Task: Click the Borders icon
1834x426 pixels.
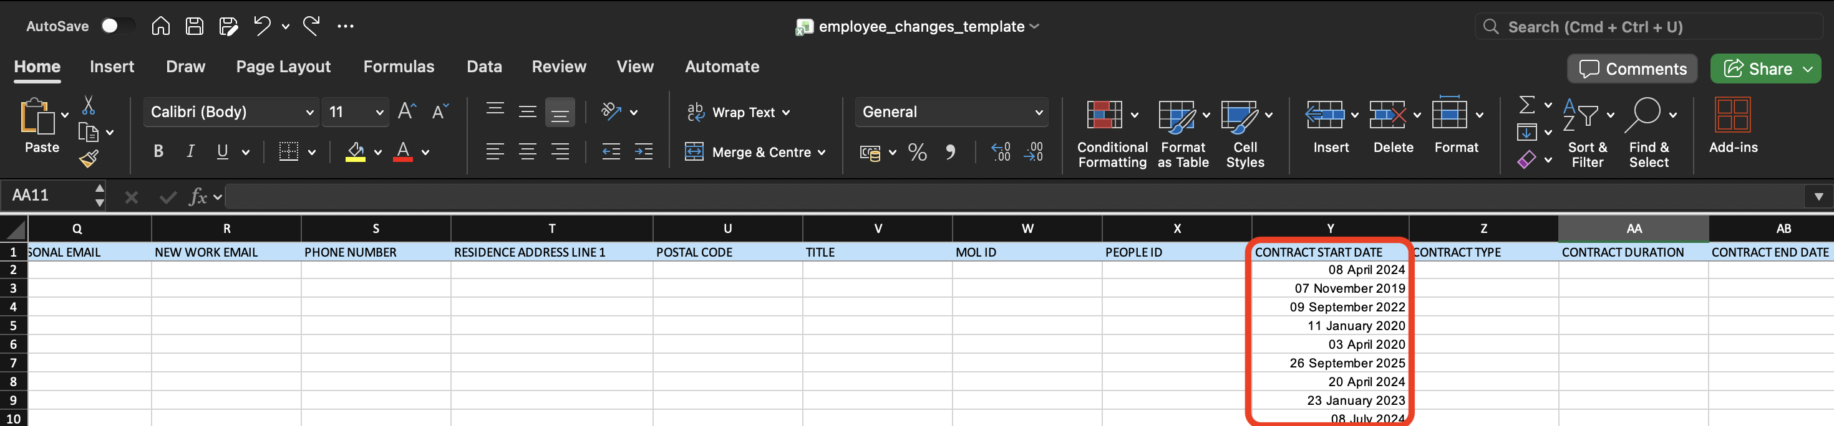Action: point(288,151)
